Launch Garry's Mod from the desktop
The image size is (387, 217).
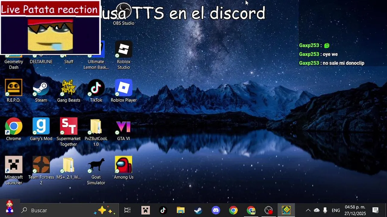click(x=41, y=130)
